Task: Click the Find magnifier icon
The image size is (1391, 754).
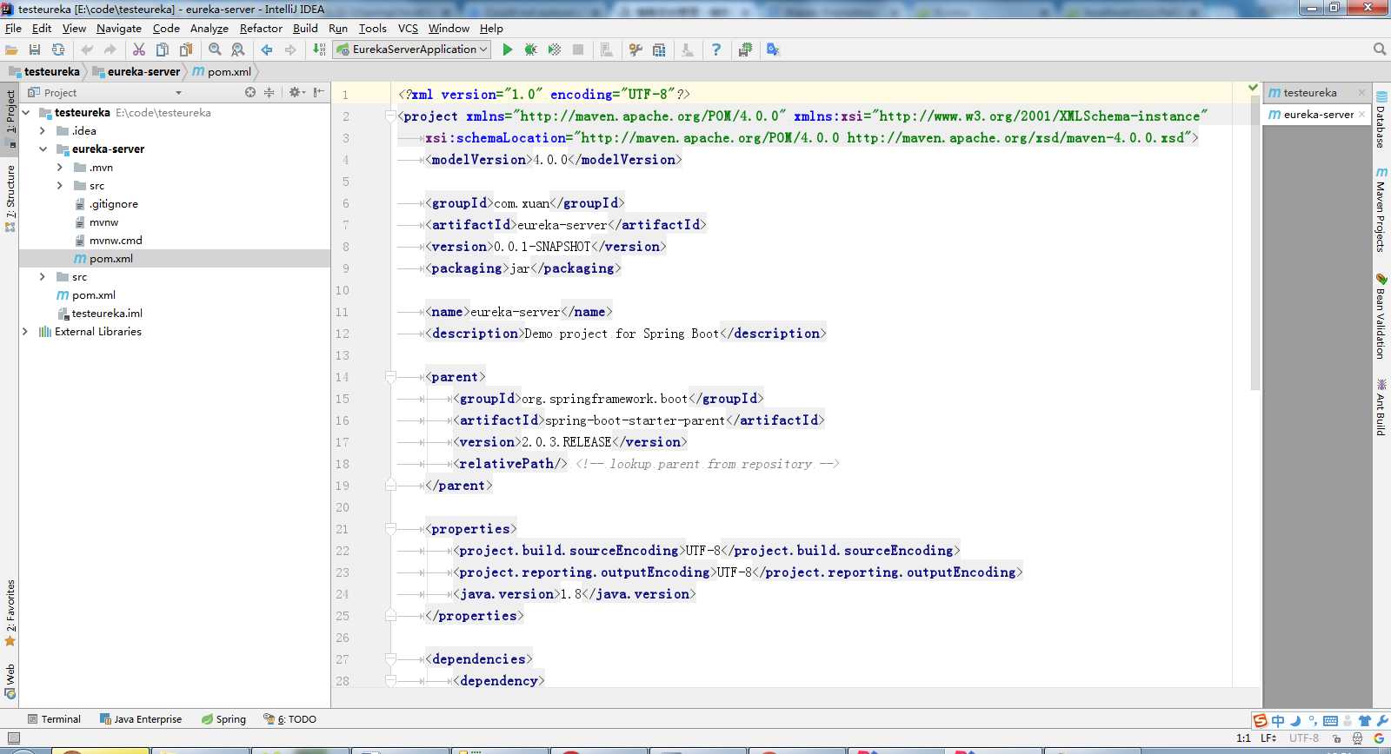Action: point(215,50)
